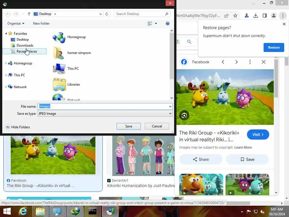Open the orange moose related thumbnail

[x=201, y=184]
